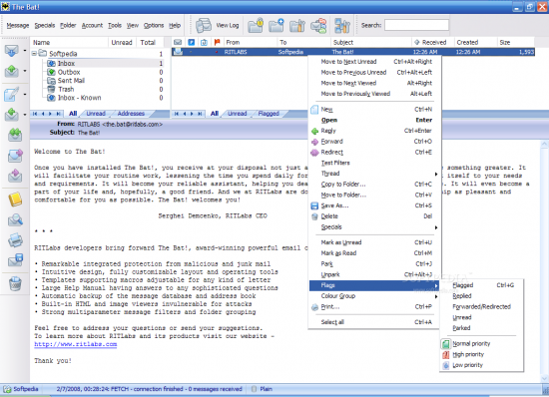Click the Forward message icon in left sidebar
549x397 pixels.
click(15, 156)
